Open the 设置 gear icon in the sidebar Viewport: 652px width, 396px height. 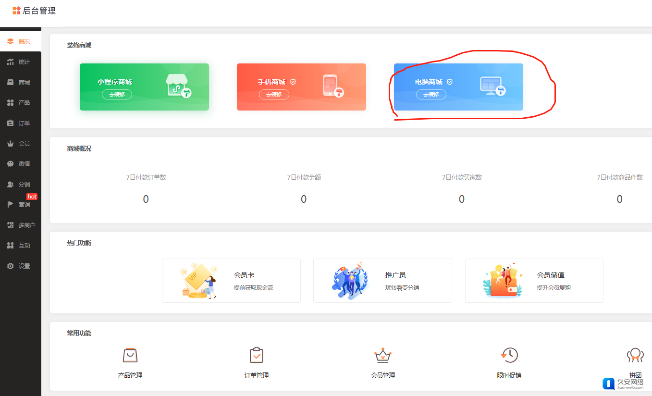coord(10,266)
